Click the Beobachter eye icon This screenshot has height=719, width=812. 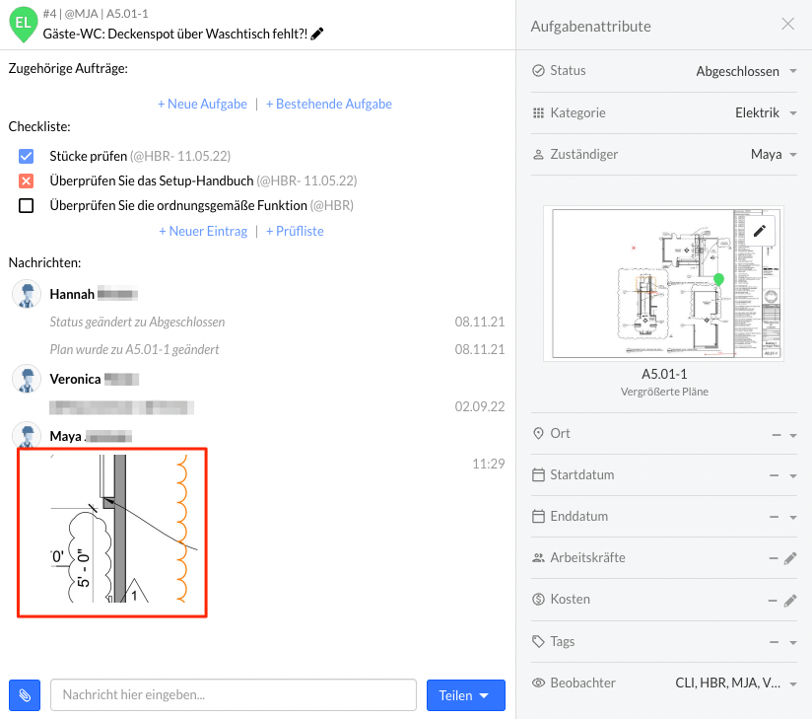tap(539, 683)
